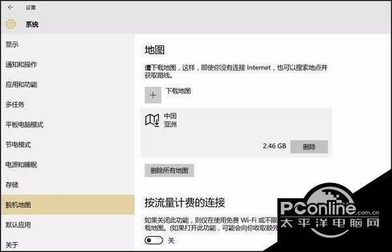Click the 设置 window title
The width and height of the screenshot is (392, 252).
(31, 8)
